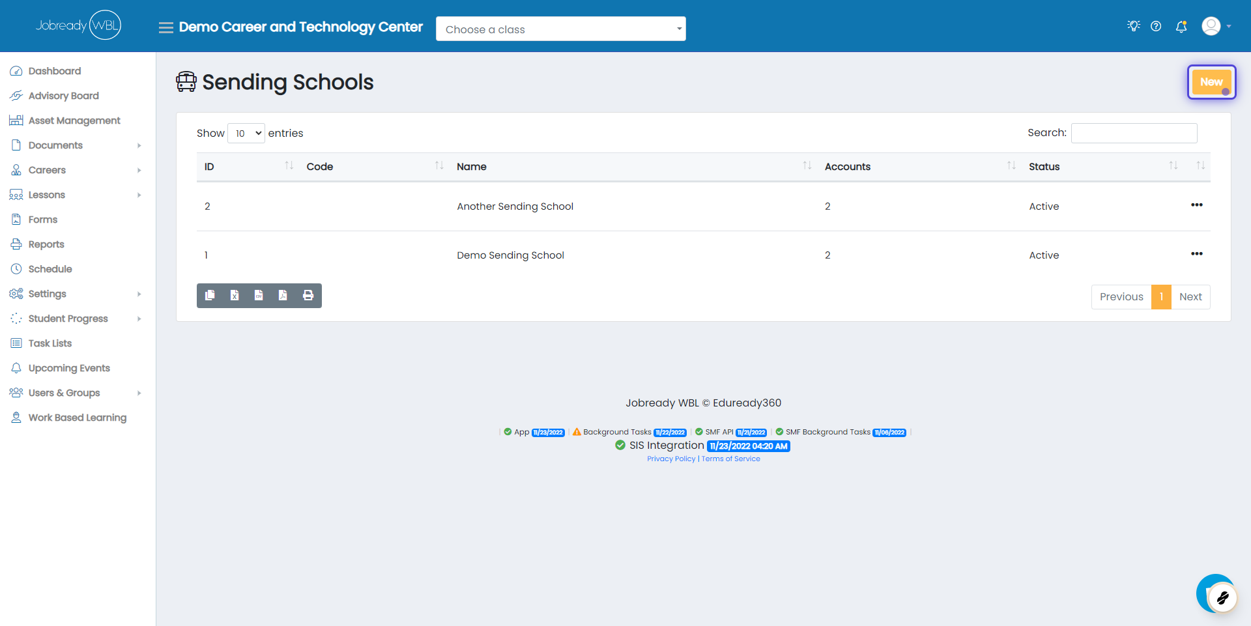Image resolution: width=1251 pixels, height=626 pixels.
Task: Open the Choose a class dropdown
Action: coord(560,29)
